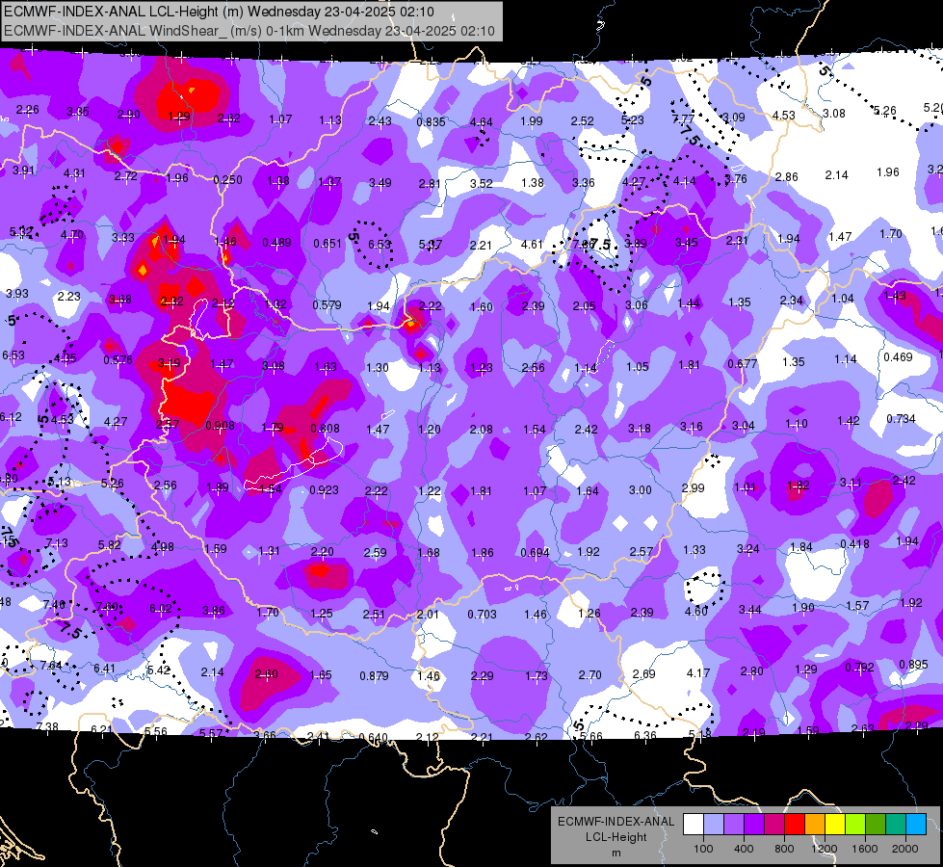Click the wind shear value 4.64
Image resolution: width=943 pixels, height=867 pixels.
pos(481,122)
